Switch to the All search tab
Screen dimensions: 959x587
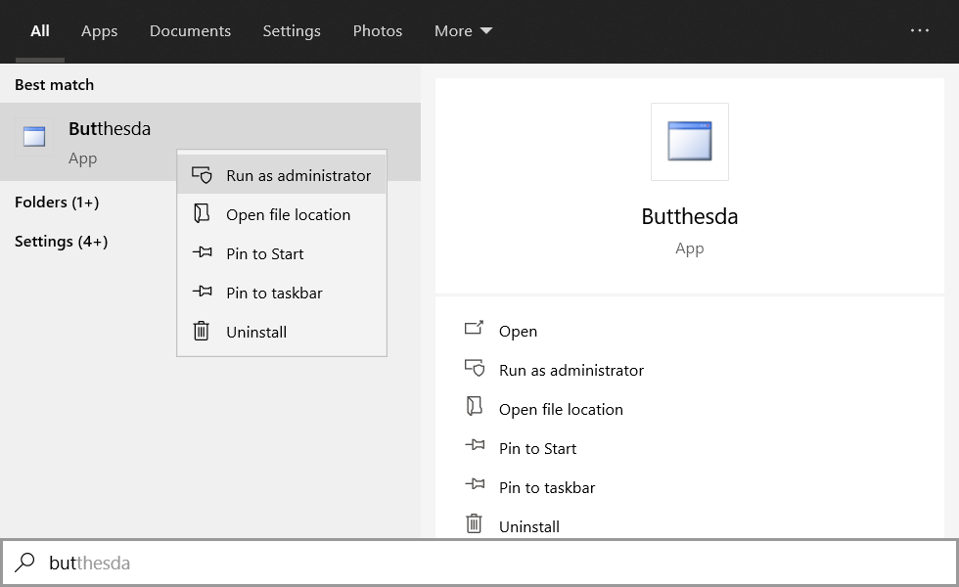tap(40, 30)
